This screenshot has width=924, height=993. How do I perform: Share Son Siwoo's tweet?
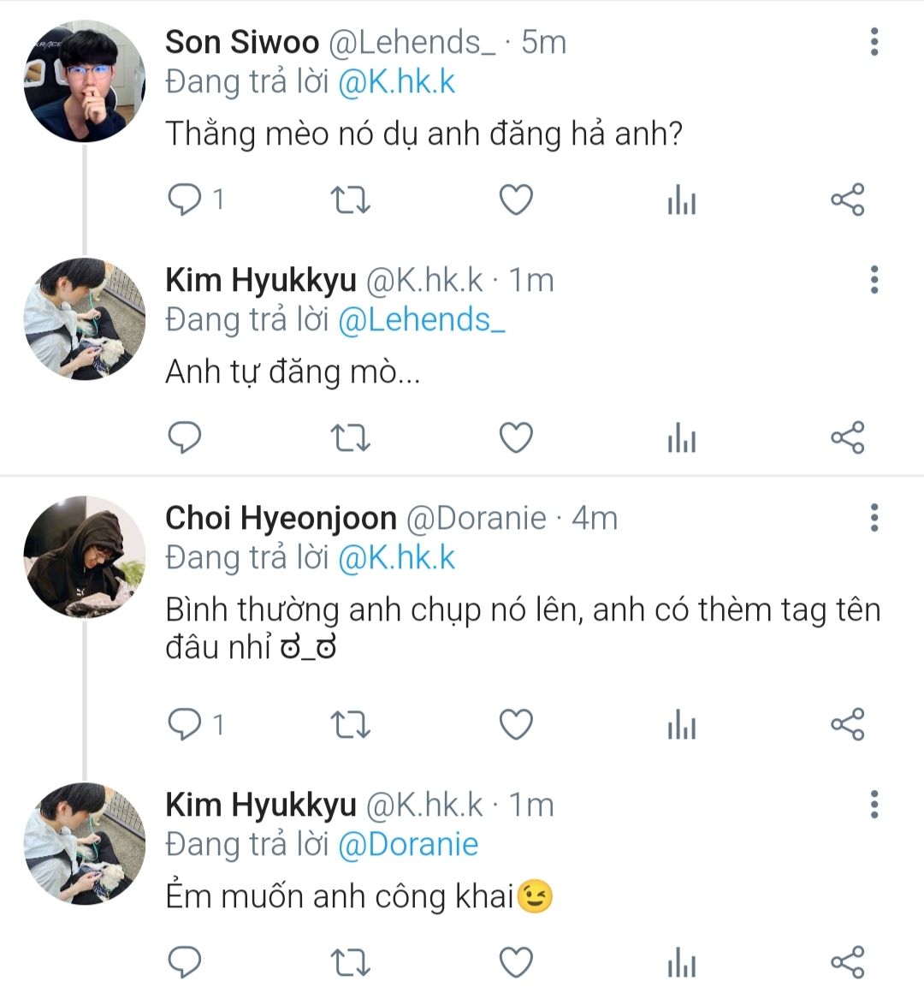pyautogui.click(x=848, y=200)
